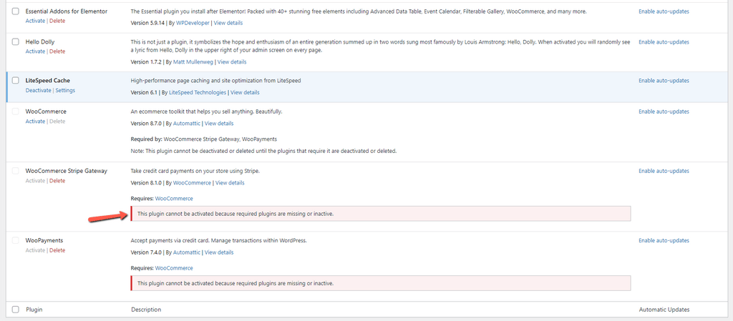Image resolution: width=733 pixels, height=321 pixels.
Task: Deactivate the LiteSpeed Cache plugin
Action: tap(39, 90)
